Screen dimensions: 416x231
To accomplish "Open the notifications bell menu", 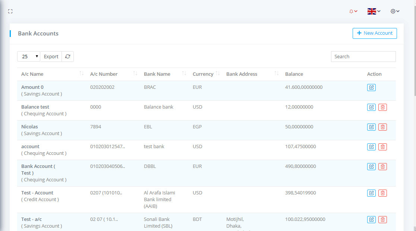I will point(353,12).
